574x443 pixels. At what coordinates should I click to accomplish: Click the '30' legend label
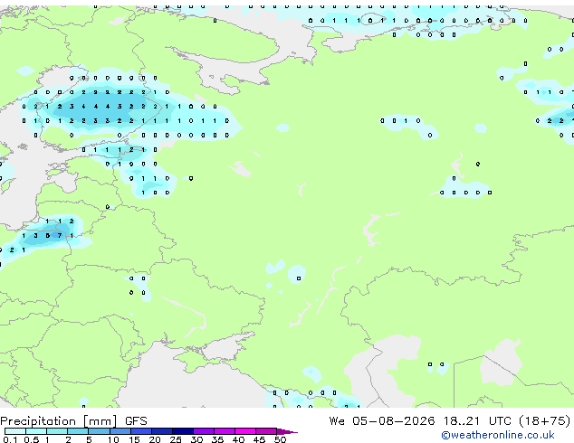click(x=196, y=439)
